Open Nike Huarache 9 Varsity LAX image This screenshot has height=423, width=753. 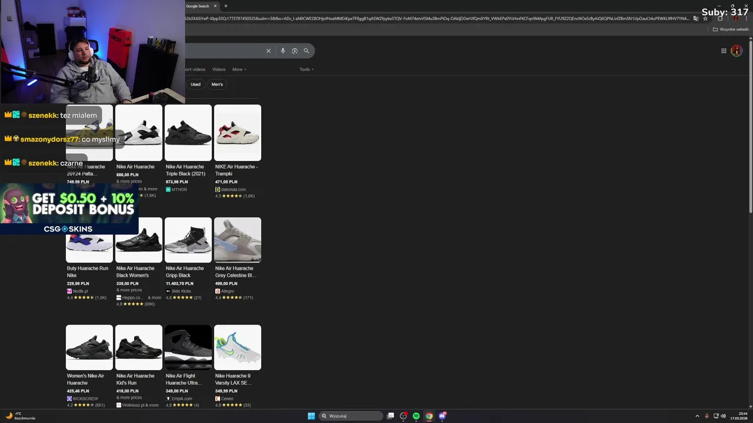point(238,347)
